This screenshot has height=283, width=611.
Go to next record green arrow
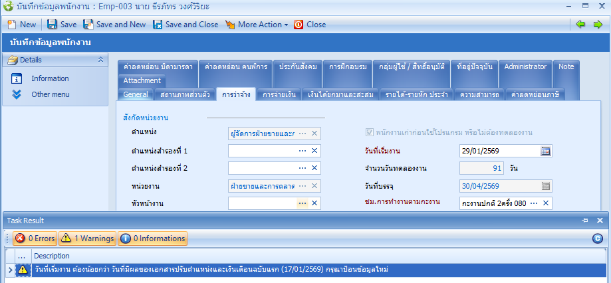597,24
